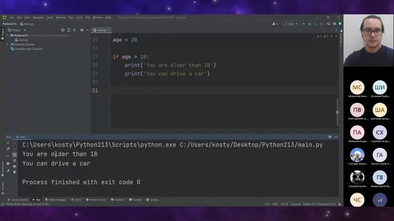This screenshot has width=394, height=221.
Task: Click main.py breadcrumb in navigation bar
Action: tap(26, 24)
